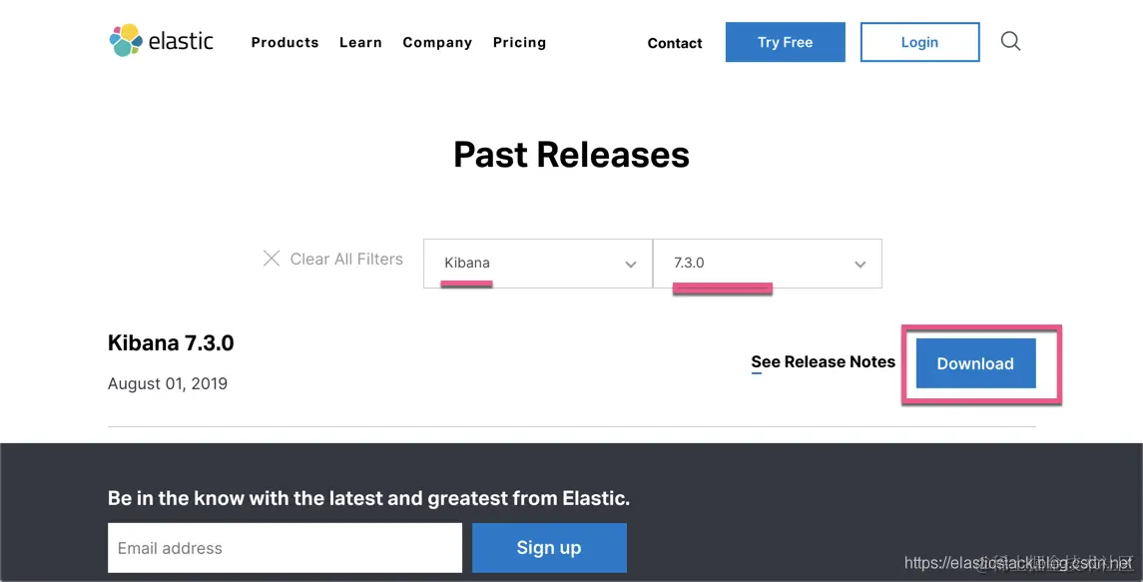The image size is (1143, 582).
Task: Click the Elastic cluster logo icon
Action: coord(125,41)
